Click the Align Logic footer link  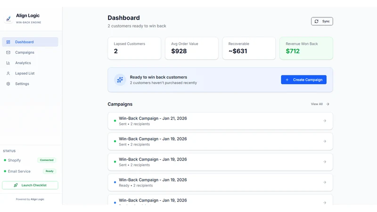tap(37, 199)
